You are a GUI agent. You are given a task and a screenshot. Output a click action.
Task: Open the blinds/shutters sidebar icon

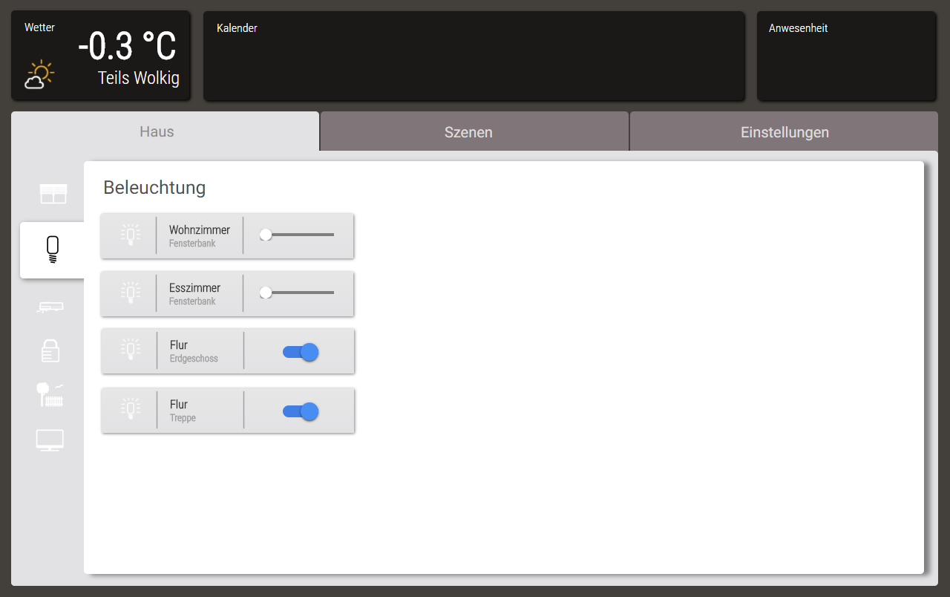click(53, 194)
